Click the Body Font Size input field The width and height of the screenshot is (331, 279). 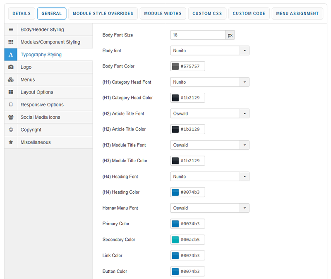tap(198, 35)
